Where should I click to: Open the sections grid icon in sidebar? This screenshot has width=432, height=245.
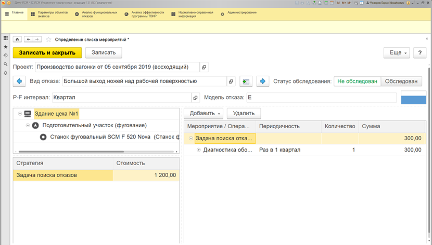point(6,38)
